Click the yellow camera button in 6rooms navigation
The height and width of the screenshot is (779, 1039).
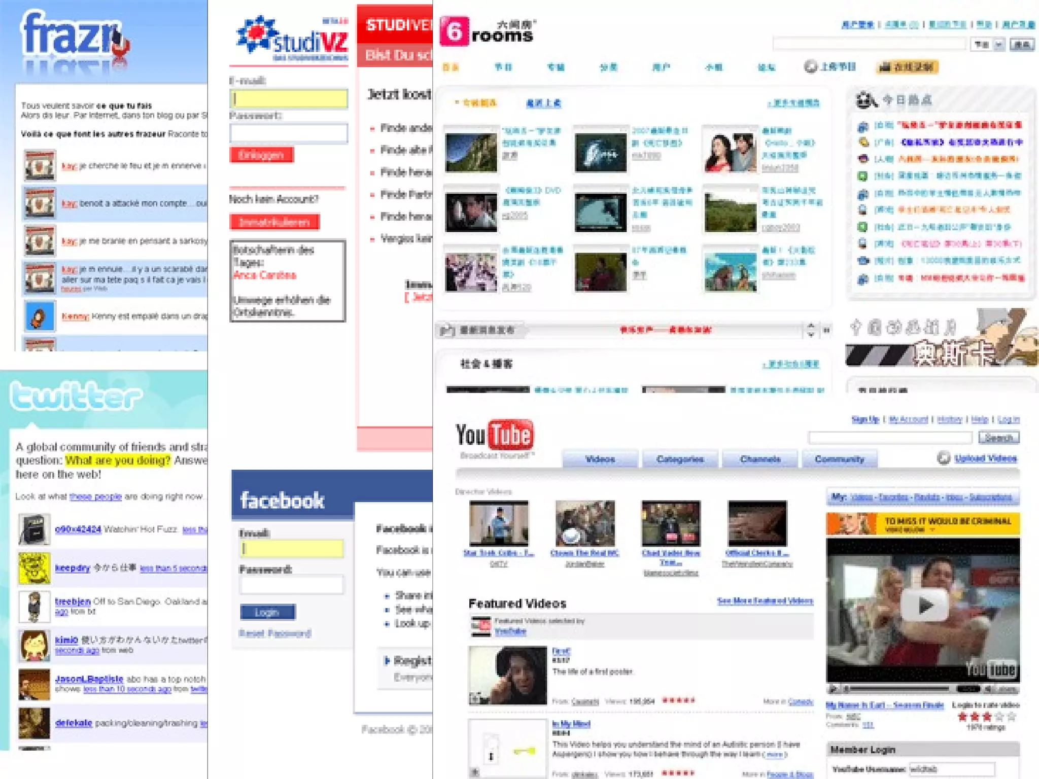[x=907, y=67]
